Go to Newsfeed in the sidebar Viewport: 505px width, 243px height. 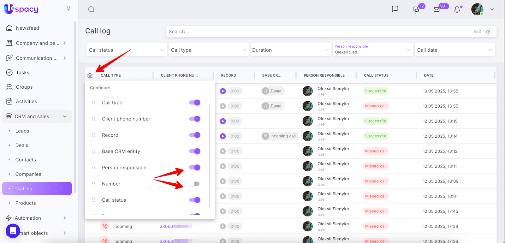click(27, 28)
